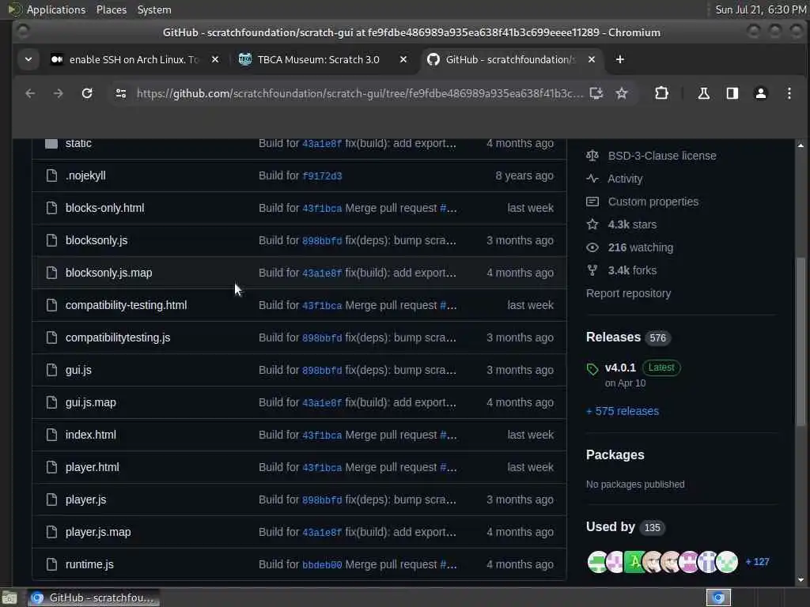The height and width of the screenshot is (607, 810).
Task: View the 4.3k stars
Action: (632, 224)
